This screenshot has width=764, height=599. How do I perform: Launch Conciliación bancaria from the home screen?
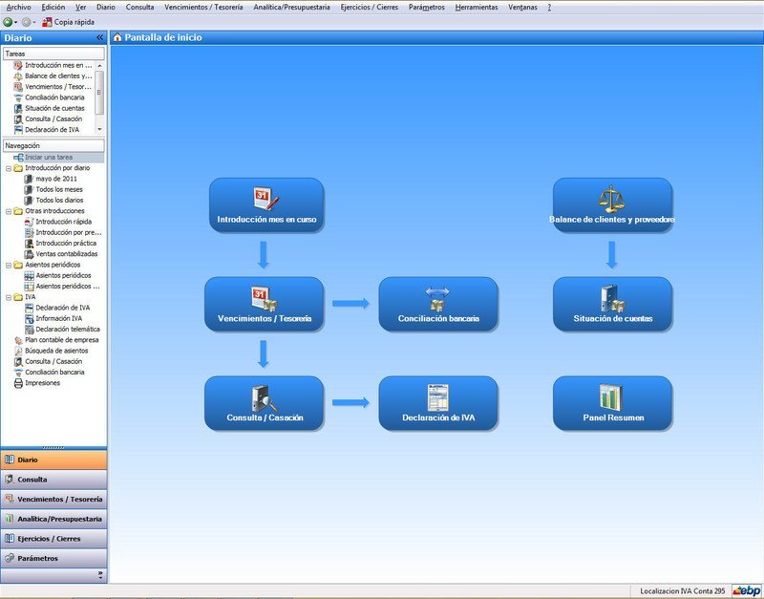(438, 305)
